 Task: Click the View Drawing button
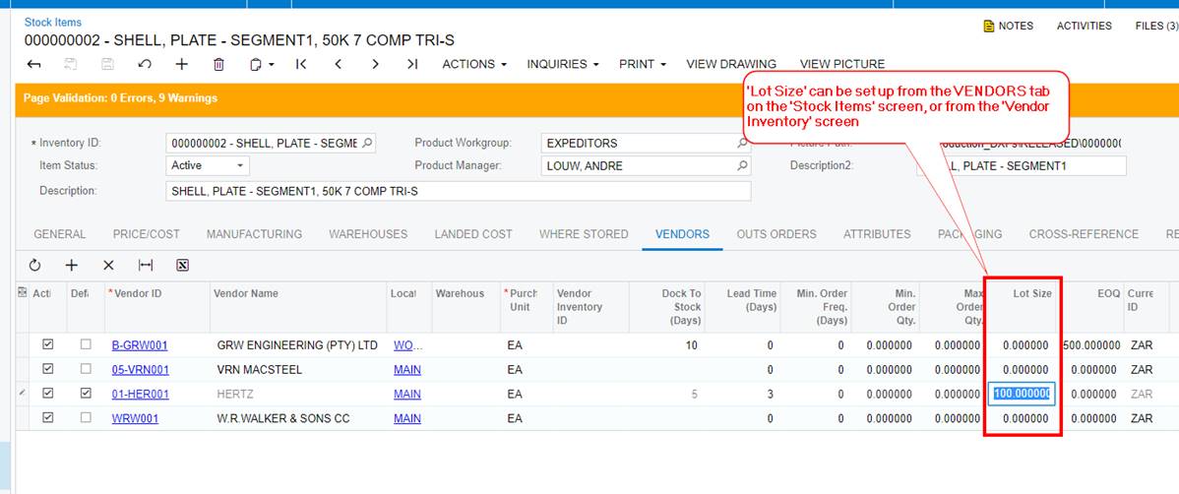point(730,64)
